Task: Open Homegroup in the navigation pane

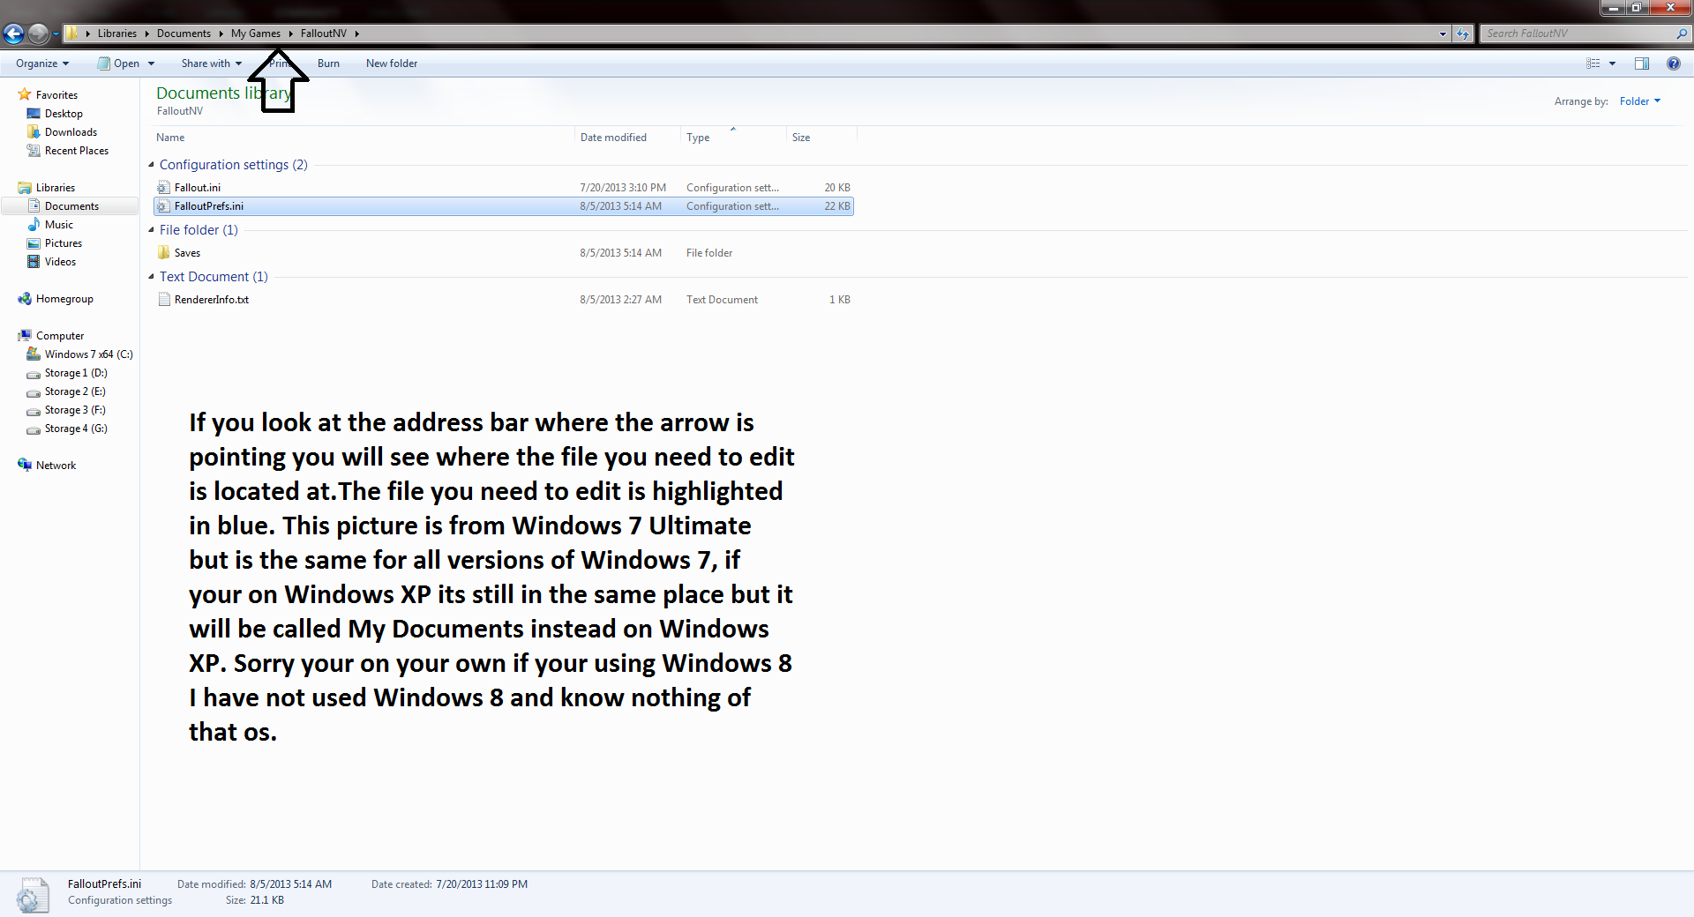Action: point(64,299)
